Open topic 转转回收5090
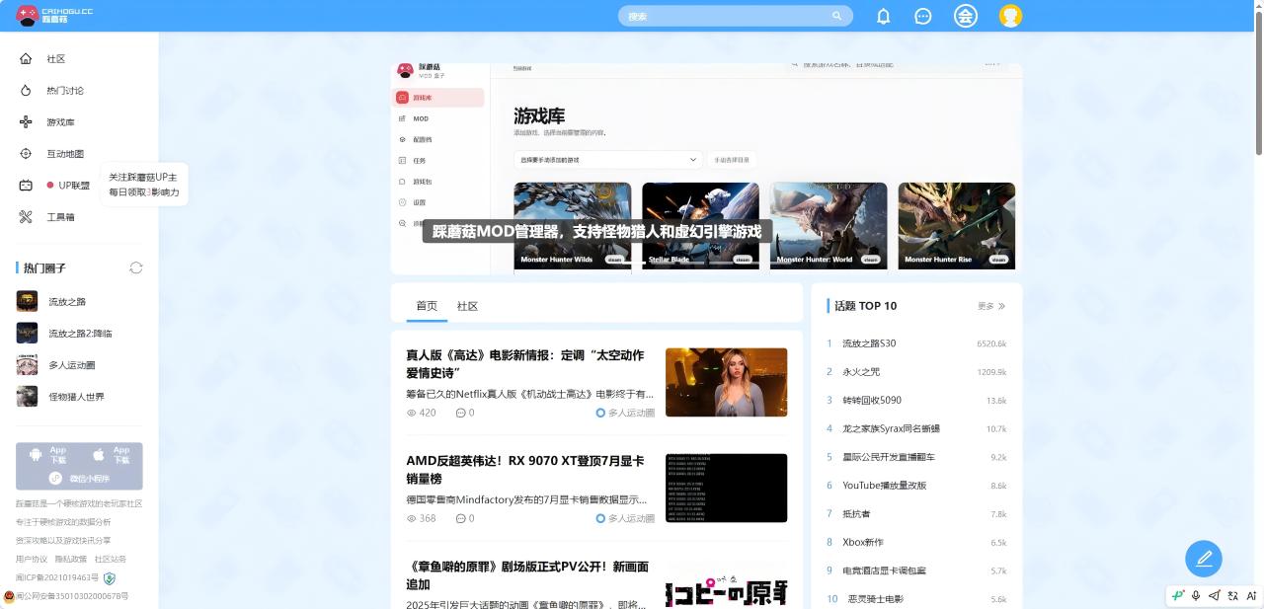 tap(872, 401)
